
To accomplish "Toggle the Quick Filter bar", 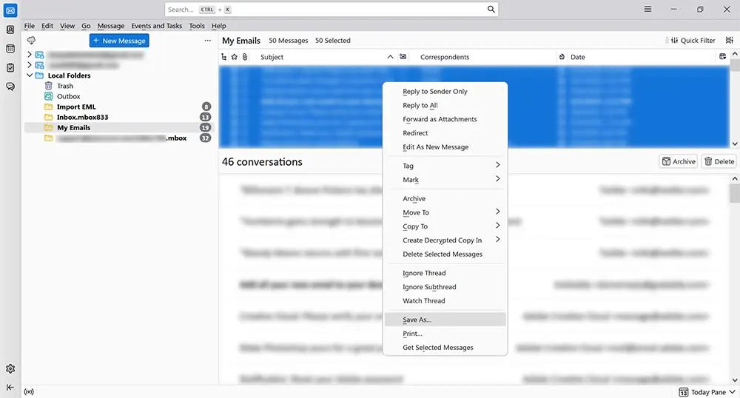I will click(693, 41).
